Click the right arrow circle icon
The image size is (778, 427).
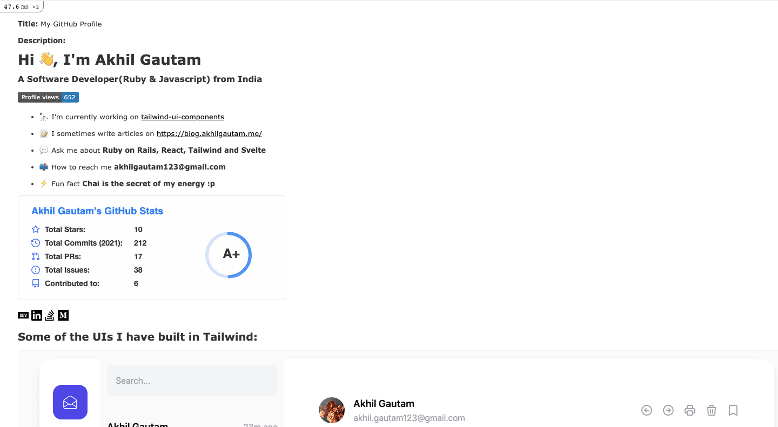pyautogui.click(x=668, y=410)
